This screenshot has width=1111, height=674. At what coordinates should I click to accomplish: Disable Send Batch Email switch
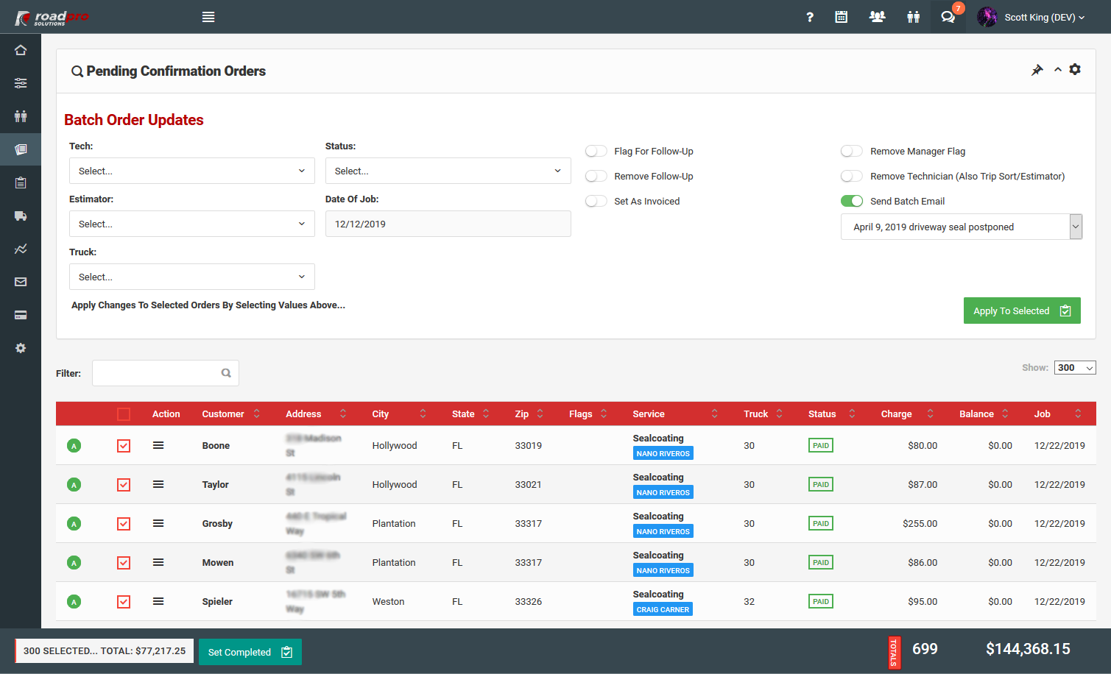(852, 201)
